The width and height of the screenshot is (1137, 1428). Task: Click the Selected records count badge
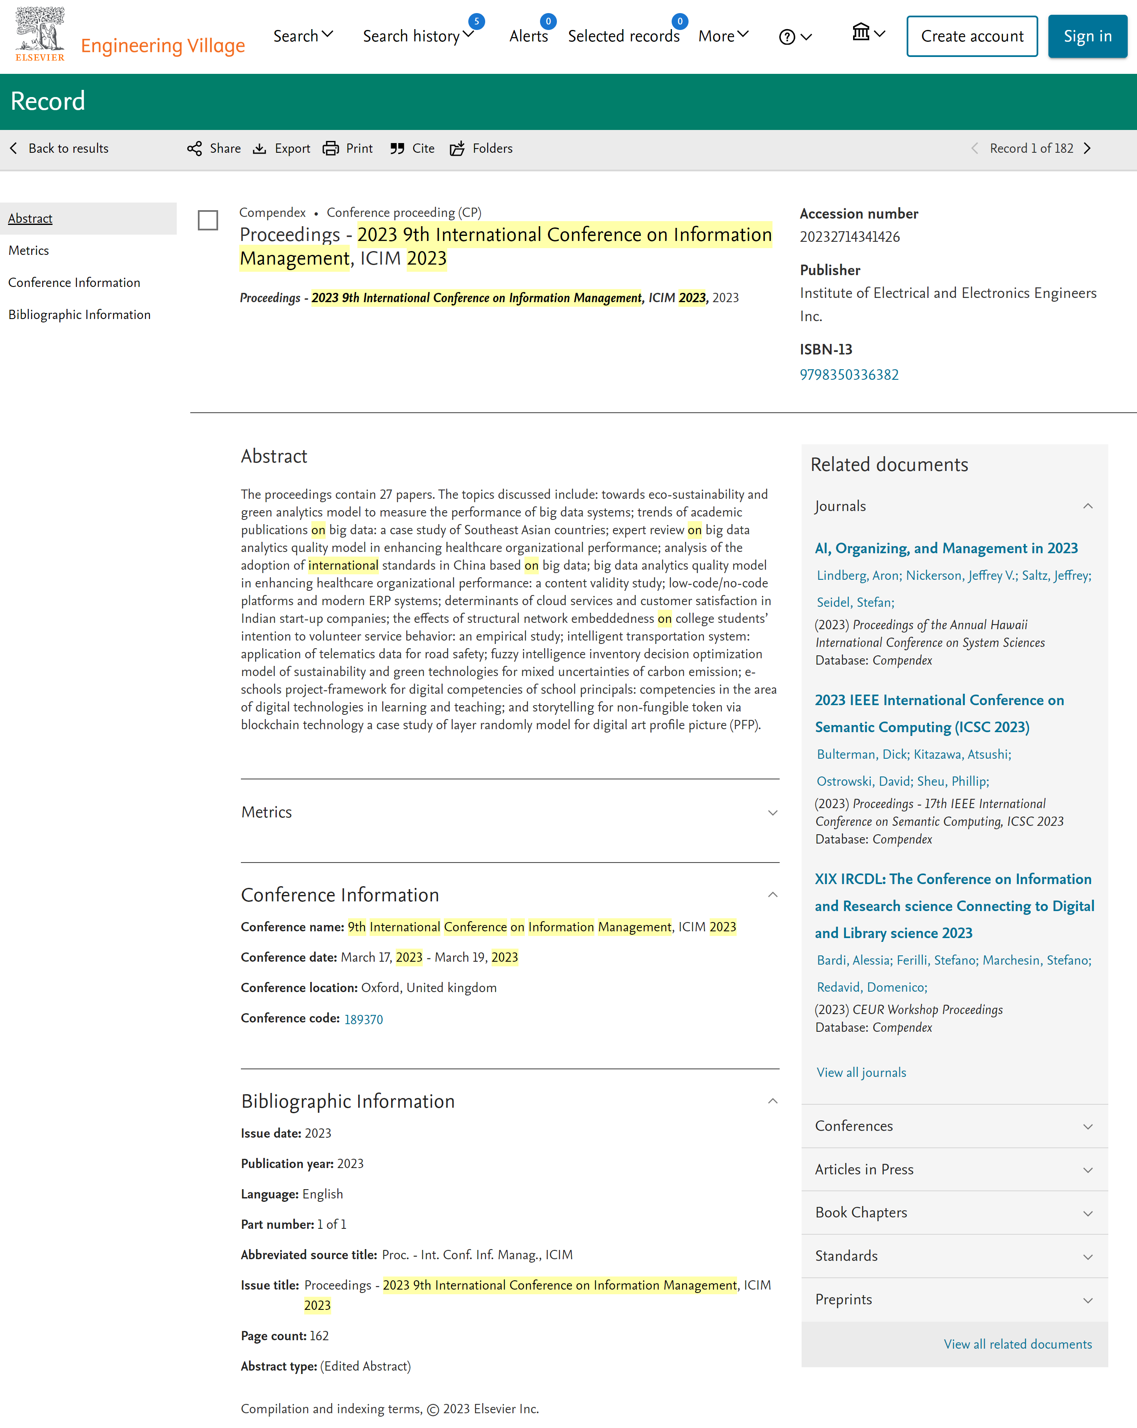[x=679, y=21]
